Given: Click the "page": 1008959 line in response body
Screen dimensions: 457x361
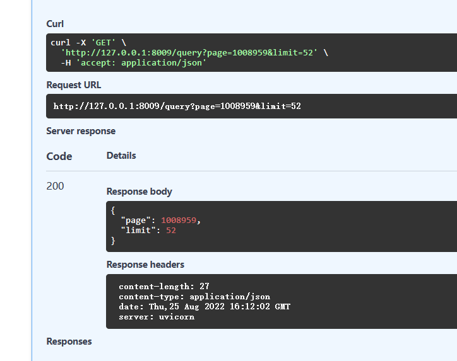Looking at the screenshot, I should pyautogui.click(x=161, y=221).
